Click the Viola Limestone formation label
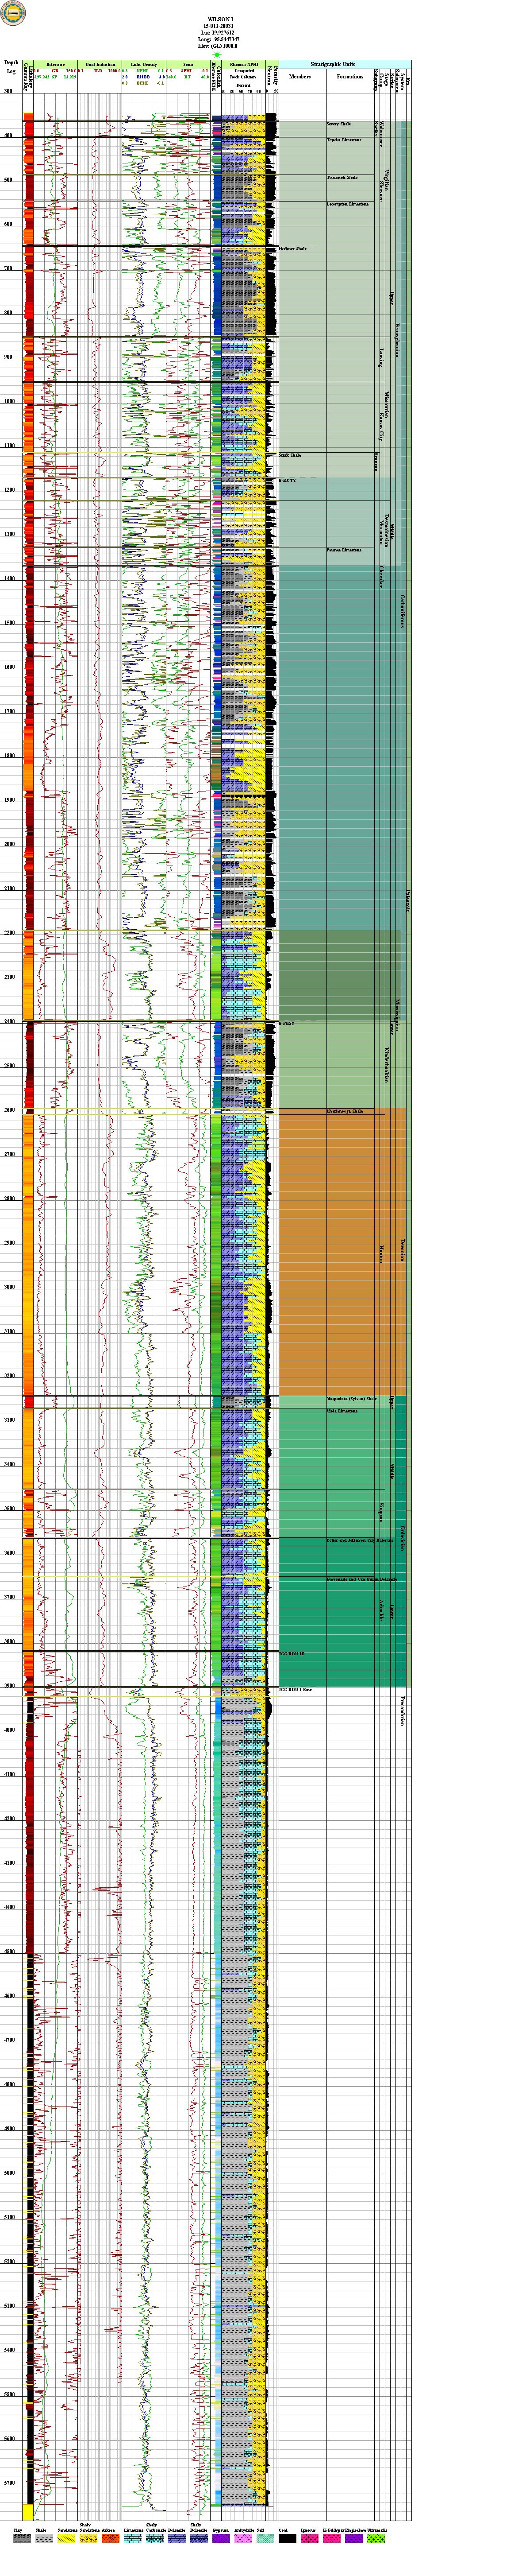 (342, 1411)
